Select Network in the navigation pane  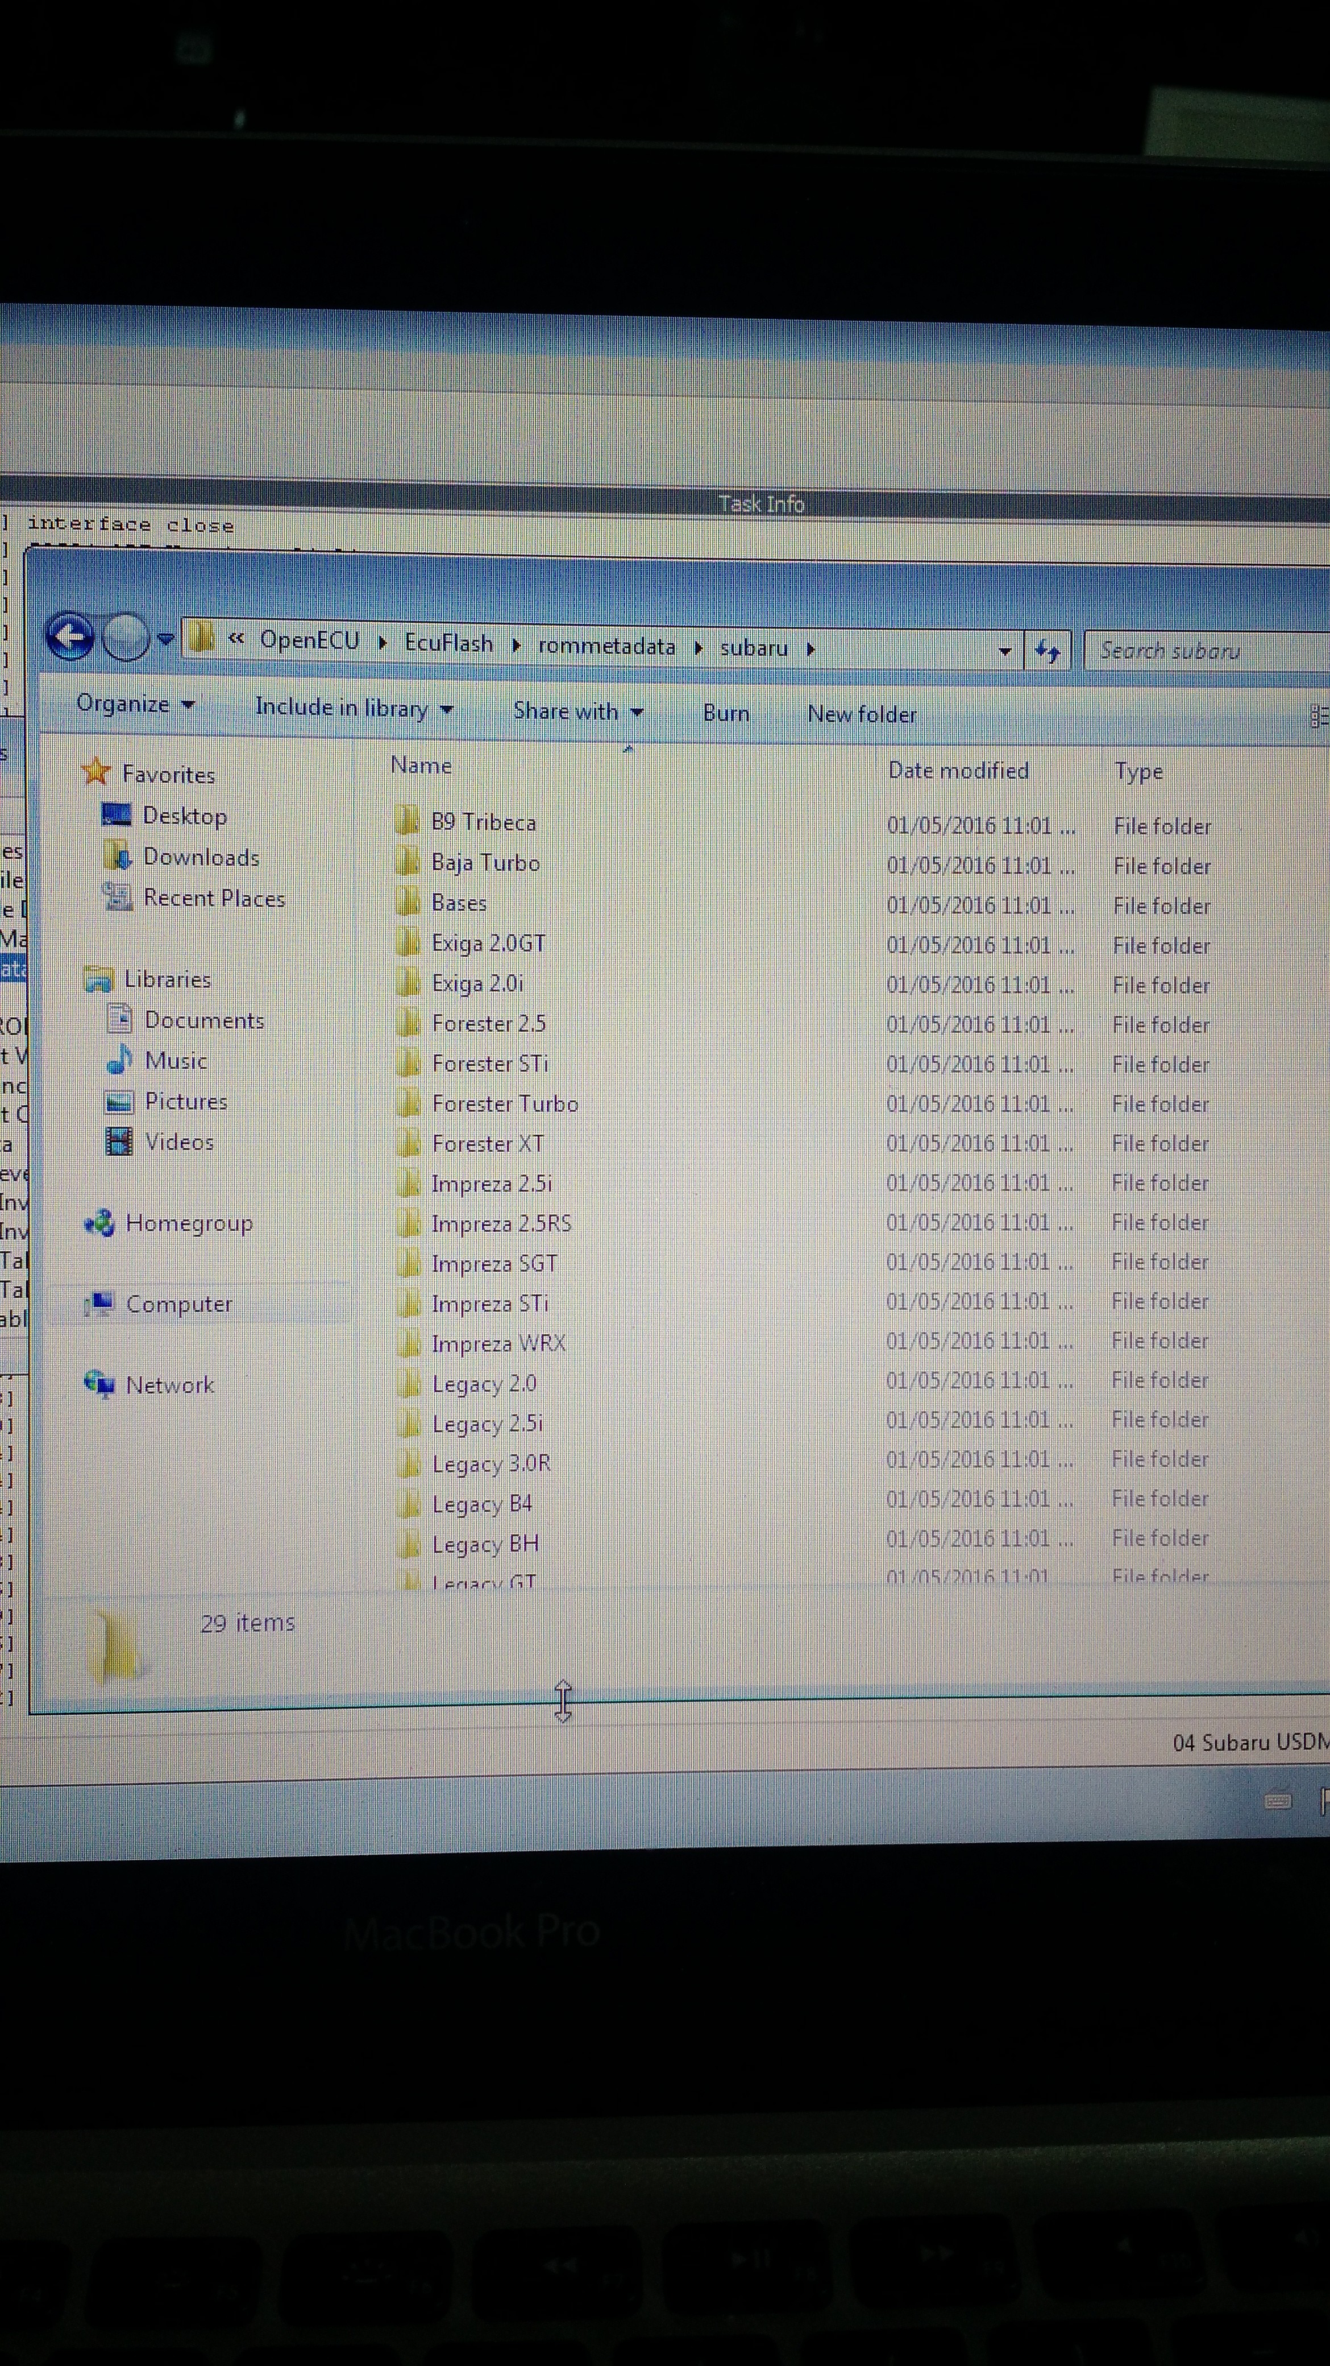(x=149, y=1384)
